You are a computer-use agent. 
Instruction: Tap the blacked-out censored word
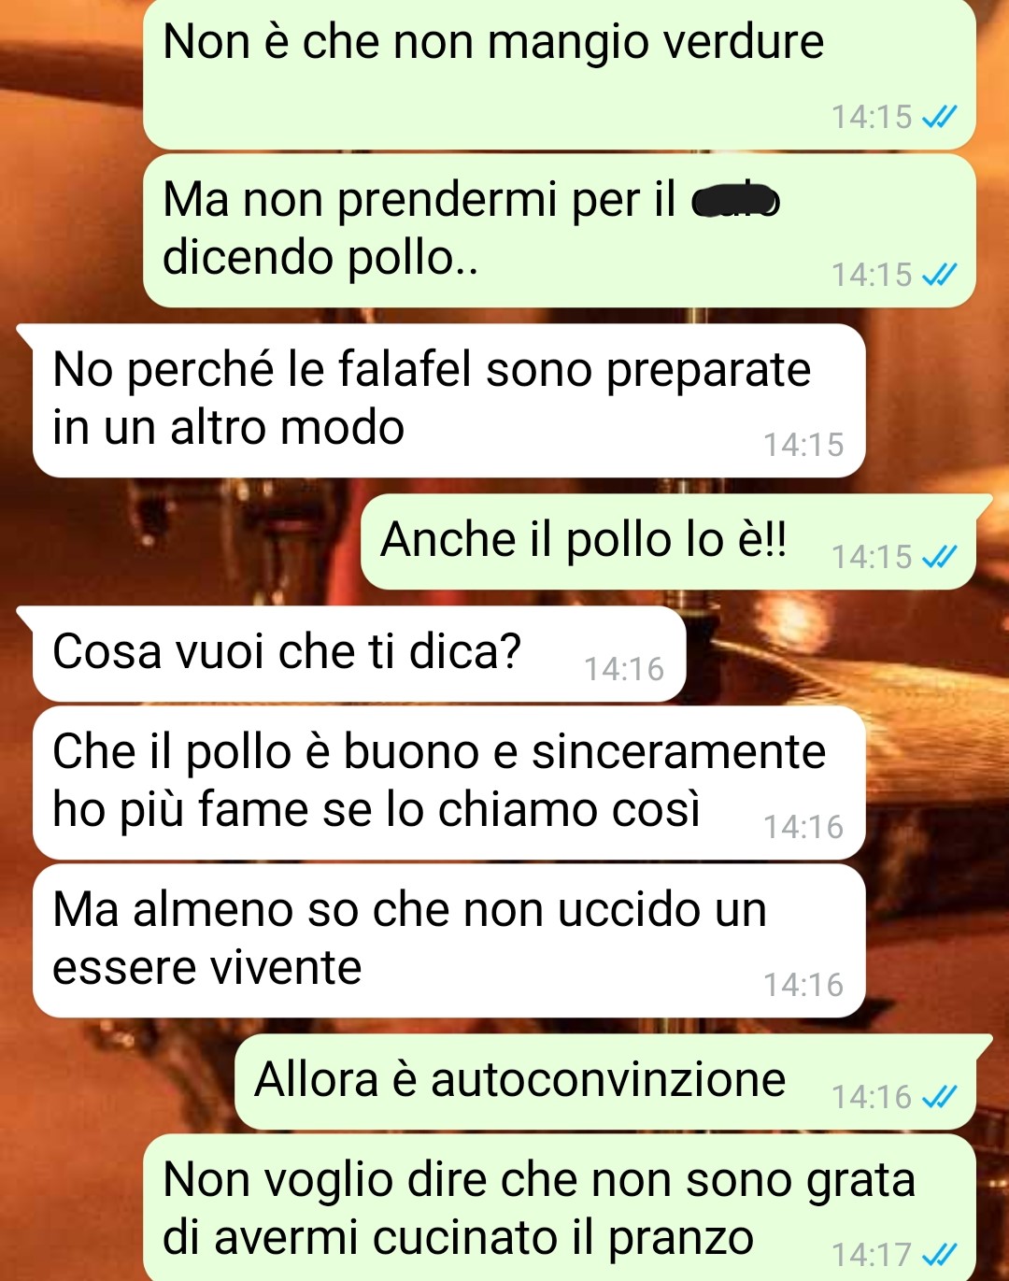(x=735, y=200)
